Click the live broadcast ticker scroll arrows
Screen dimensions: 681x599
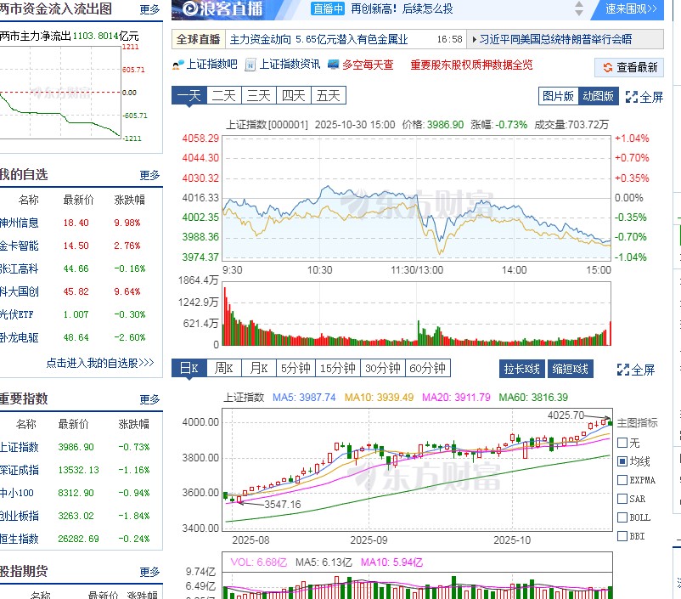point(579,9)
